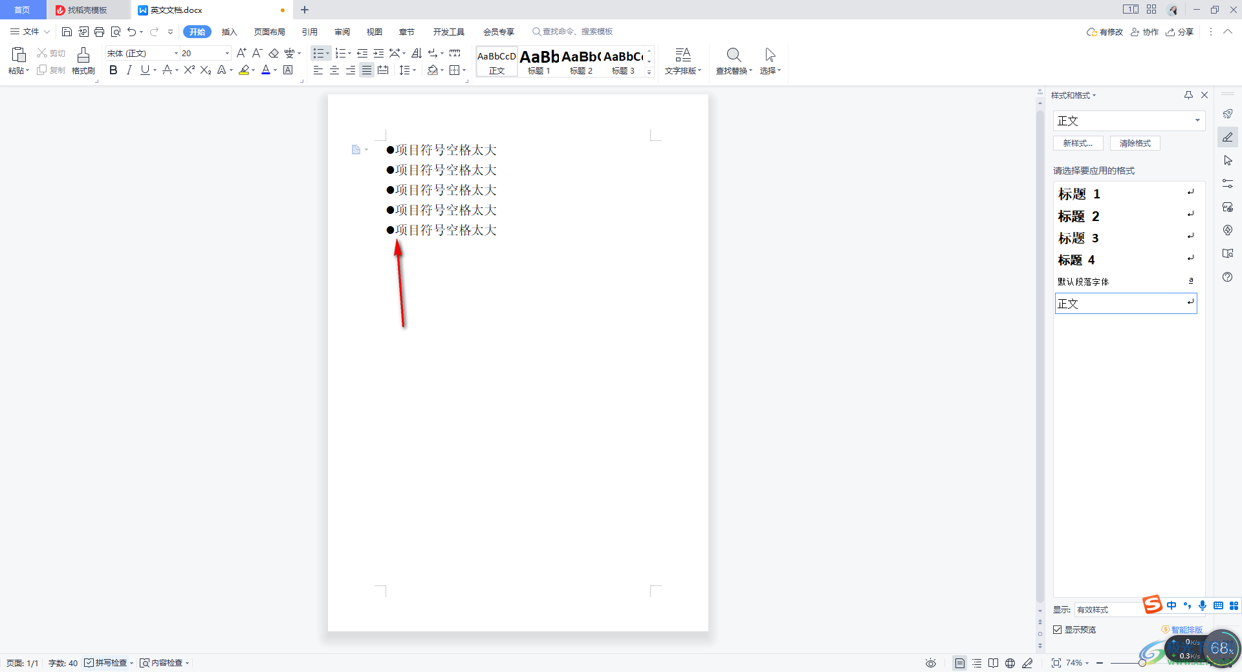Image resolution: width=1242 pixels, height=672 pixels.
Task: Pin the Styles and Formatting pane
Action: tap(1188, 95)
